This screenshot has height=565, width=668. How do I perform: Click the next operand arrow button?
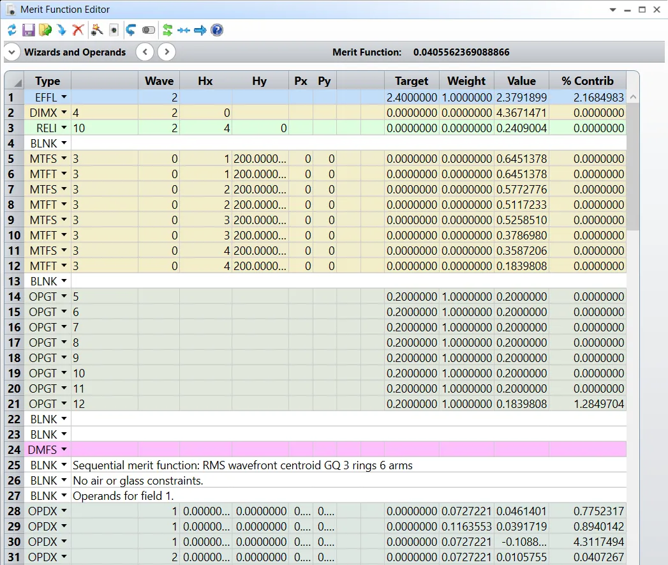tap(166, 52)
